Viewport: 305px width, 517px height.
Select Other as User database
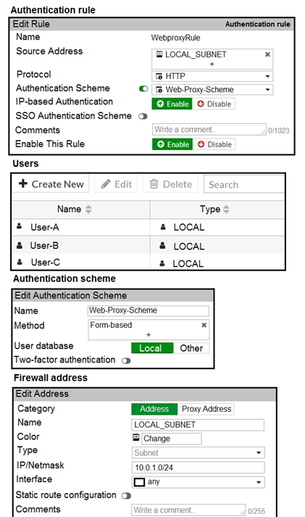click(x=191, y=348)
